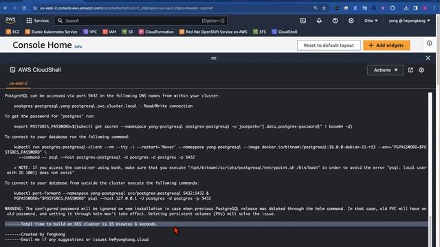Open the info panel icon at right edge
The width and height of the screenshot is (440, 247).
pyautogui.click(x=429, y=43)
